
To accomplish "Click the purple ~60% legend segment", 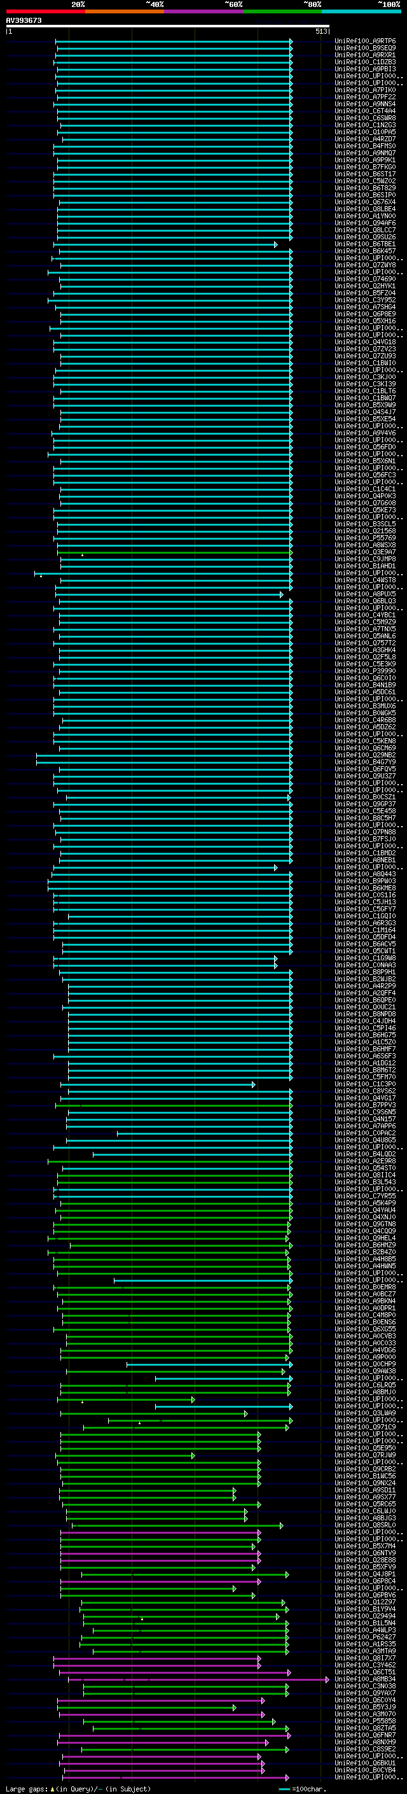I will pos(204,11).
